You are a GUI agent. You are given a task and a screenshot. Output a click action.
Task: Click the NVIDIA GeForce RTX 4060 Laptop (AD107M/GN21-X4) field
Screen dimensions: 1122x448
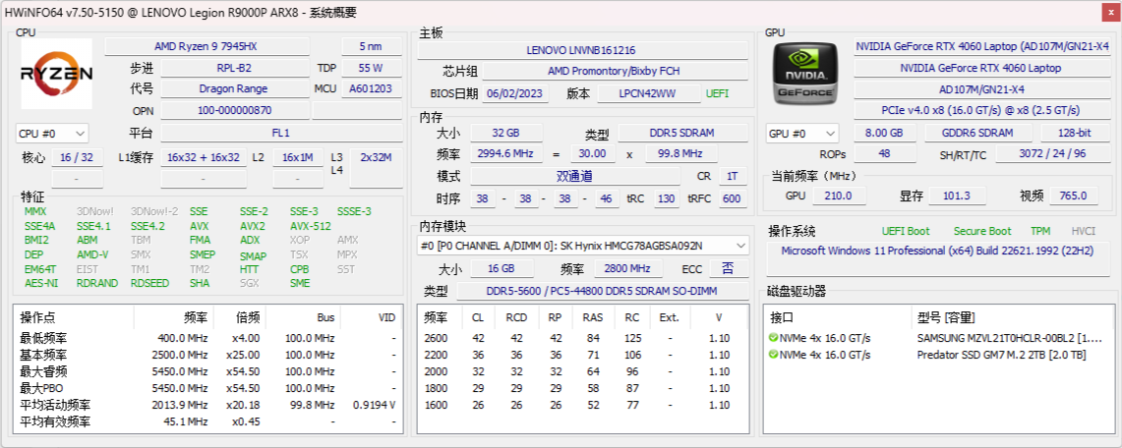(982, 46)
